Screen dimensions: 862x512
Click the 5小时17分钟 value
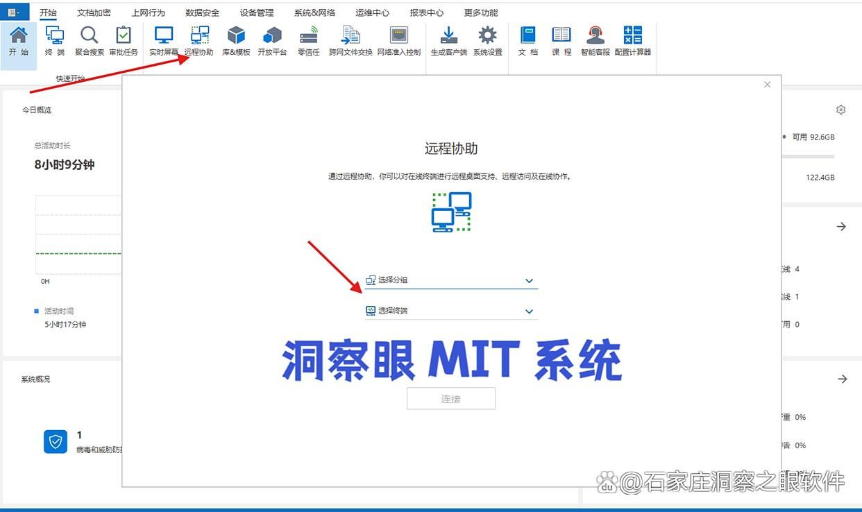pyautogui.click(x=65, y=324)
